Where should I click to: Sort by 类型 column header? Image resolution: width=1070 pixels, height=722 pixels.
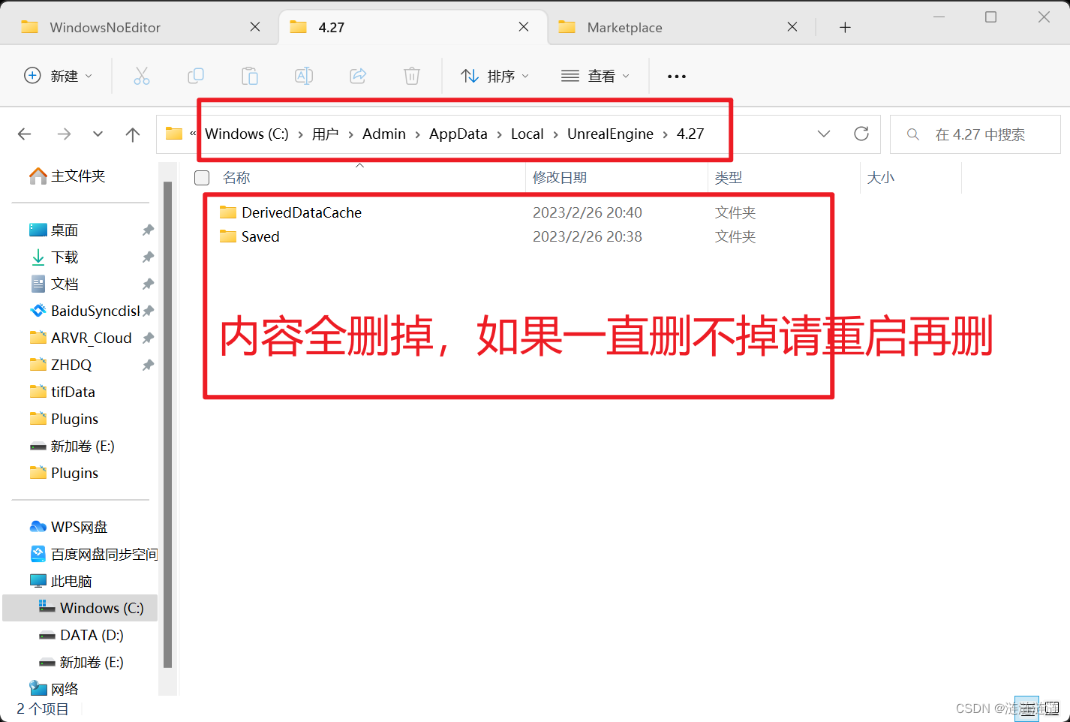pos(729,178)
